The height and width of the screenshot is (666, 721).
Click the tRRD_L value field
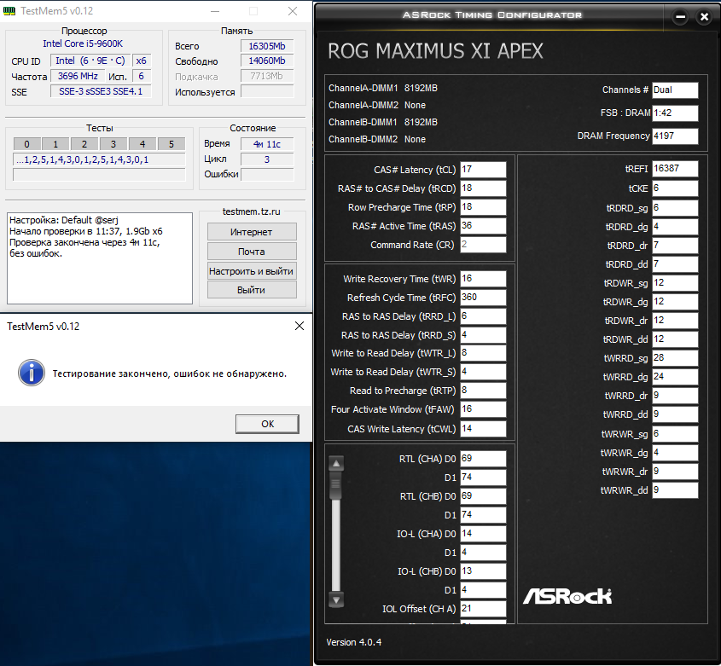[483, 316]
